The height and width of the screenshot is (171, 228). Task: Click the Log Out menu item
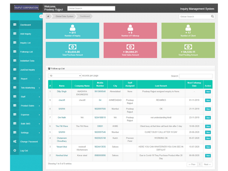click(x=26, y=150)
